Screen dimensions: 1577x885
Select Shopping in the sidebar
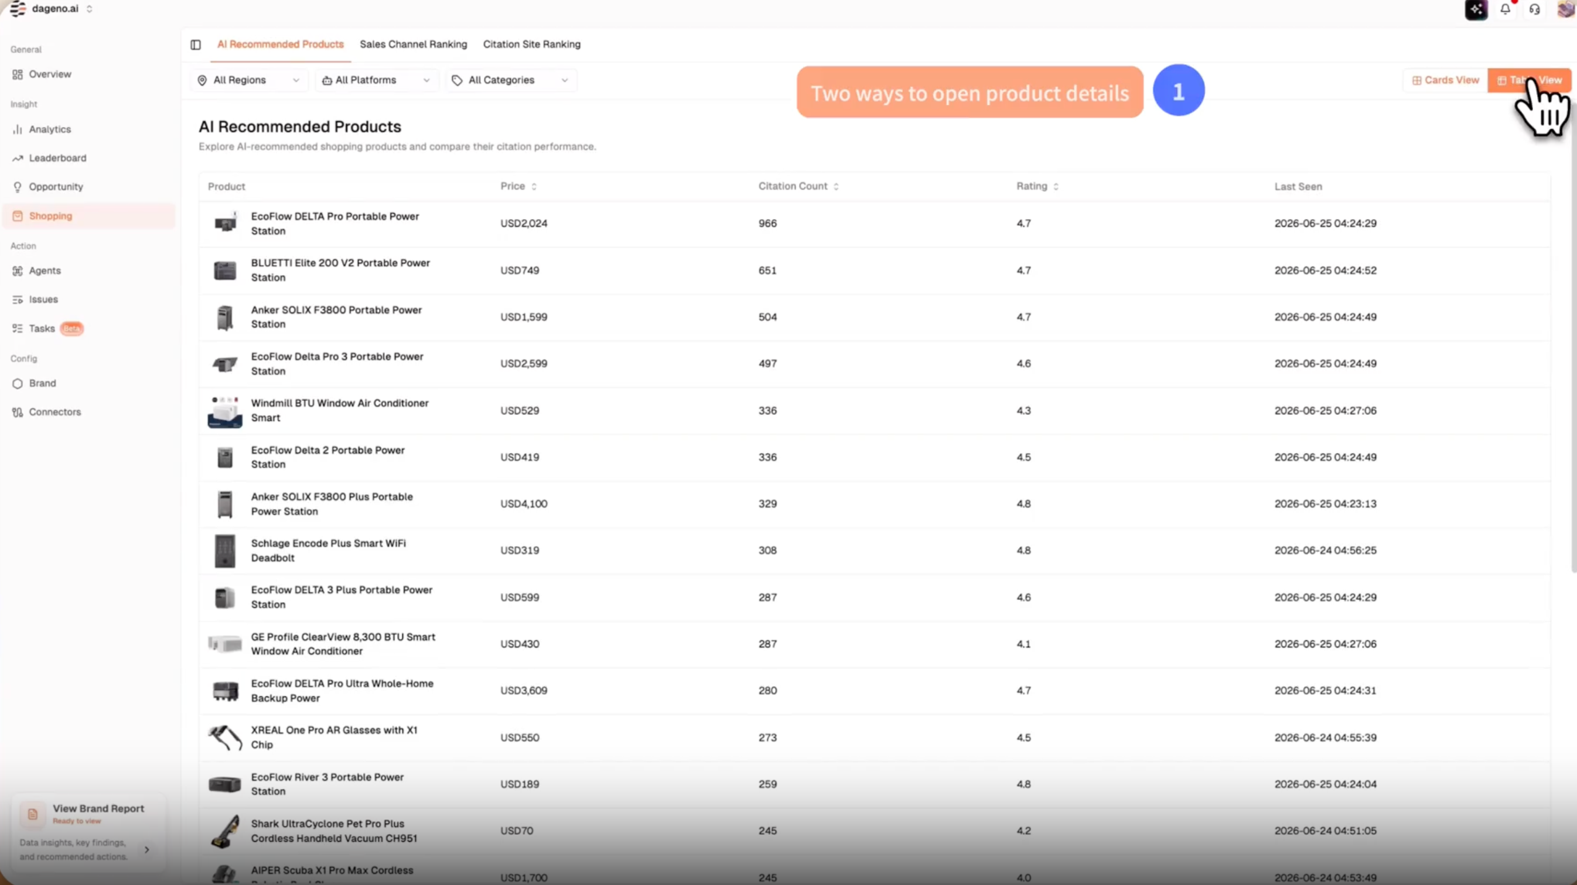[89, 216]
